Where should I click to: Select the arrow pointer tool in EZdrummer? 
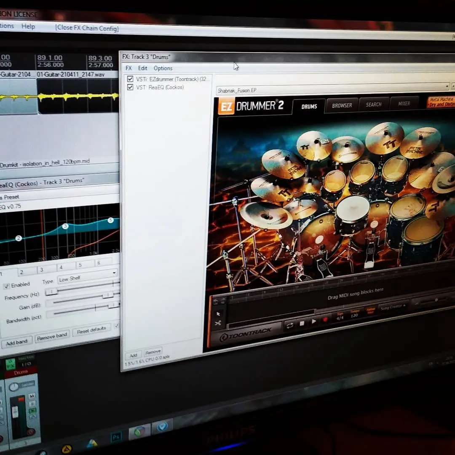tap(218, 313)
